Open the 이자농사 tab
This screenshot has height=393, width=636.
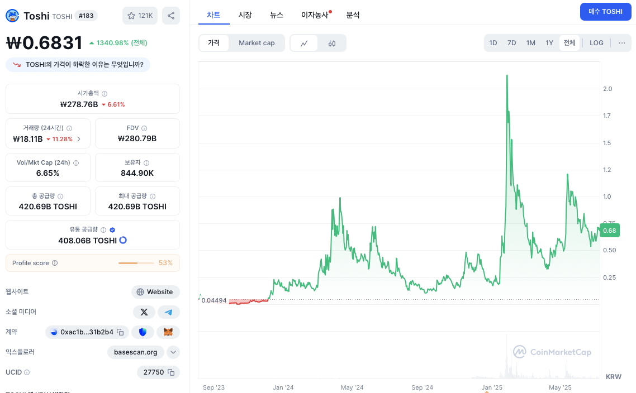(x=315, y=15)
